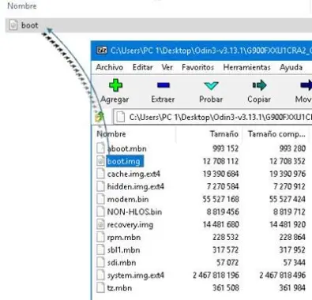Click the Mover arrow icon
The width and height of the screenshot is (312, 300).
(306, 85)
